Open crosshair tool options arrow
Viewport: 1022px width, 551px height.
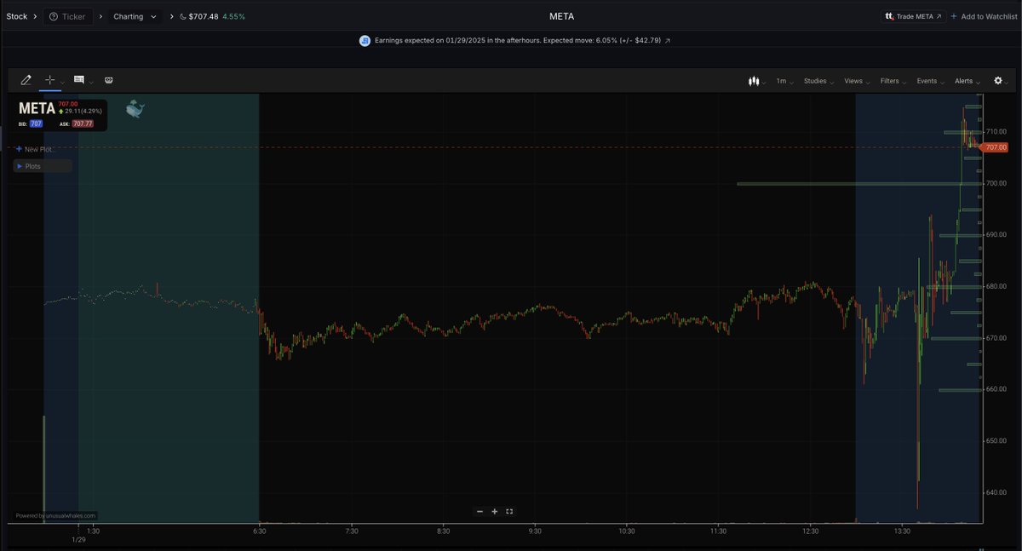[63, 82]
